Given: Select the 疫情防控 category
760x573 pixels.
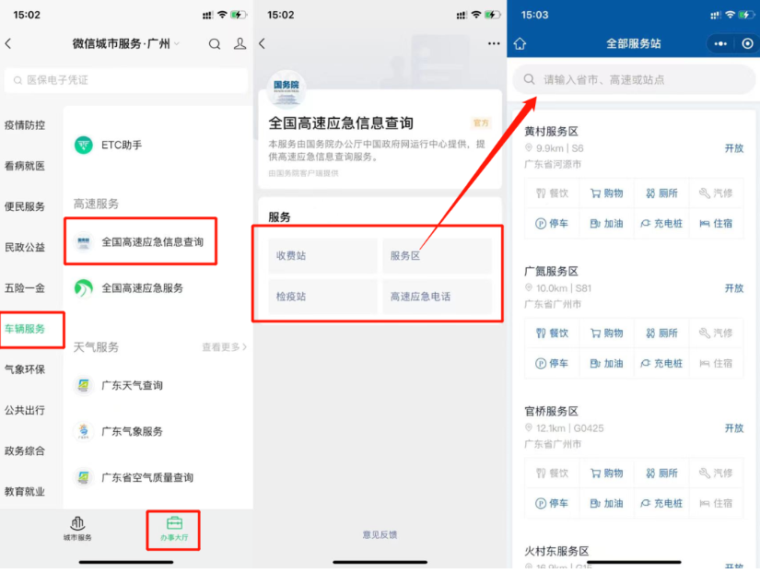Looking at the screenshot, I should click(25, 125).
